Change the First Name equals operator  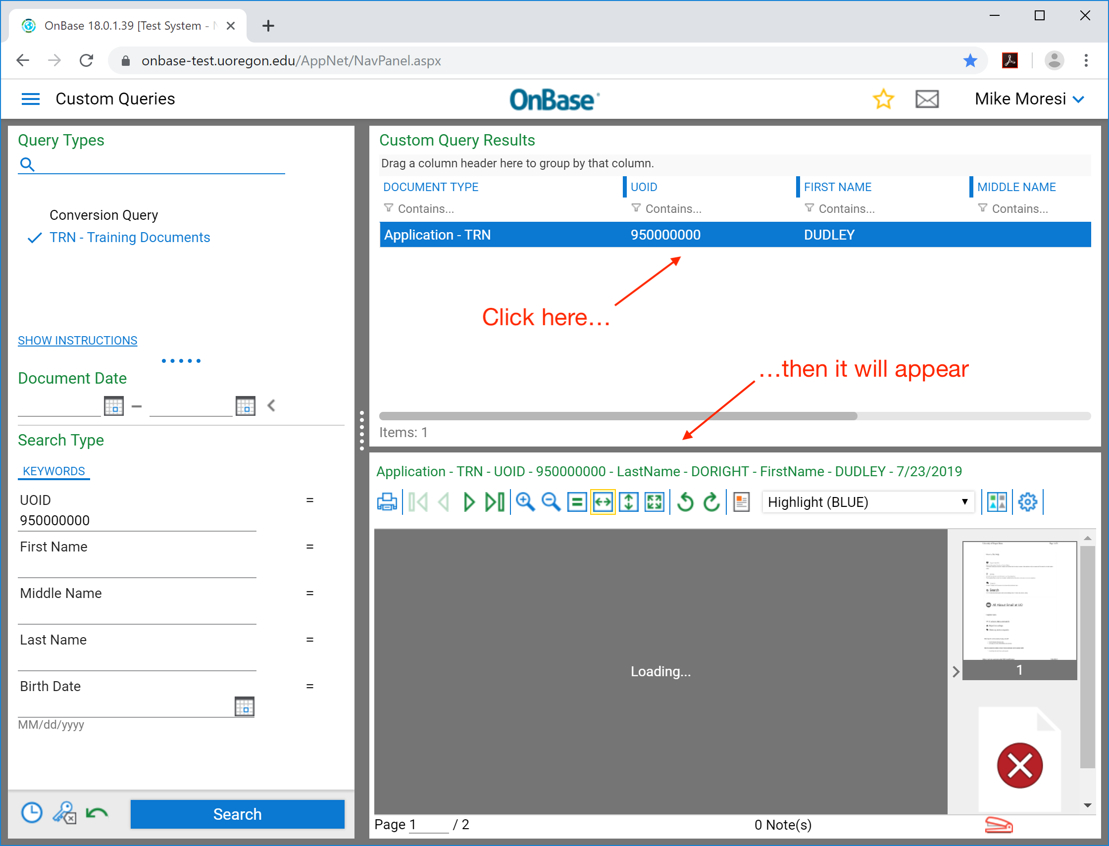[x=310, y=547]
